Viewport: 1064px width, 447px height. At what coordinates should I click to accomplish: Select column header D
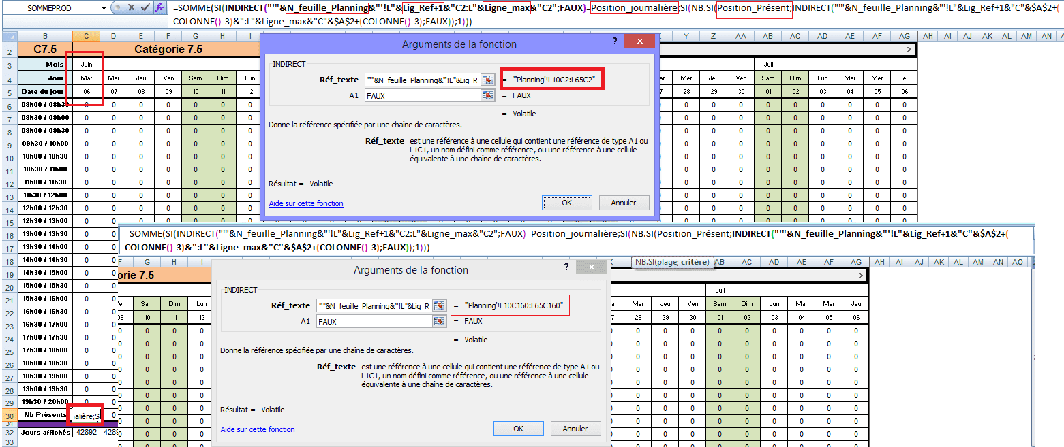(113, 36)
